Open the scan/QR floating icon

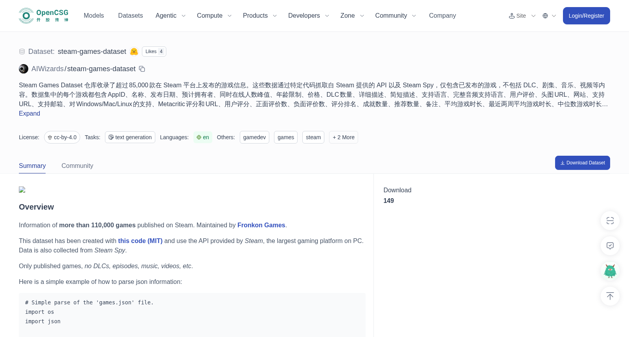point(610,221)
